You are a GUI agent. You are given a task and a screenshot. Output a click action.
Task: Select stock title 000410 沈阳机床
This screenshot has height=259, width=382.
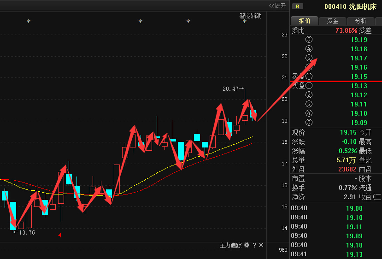click(350, 6)
